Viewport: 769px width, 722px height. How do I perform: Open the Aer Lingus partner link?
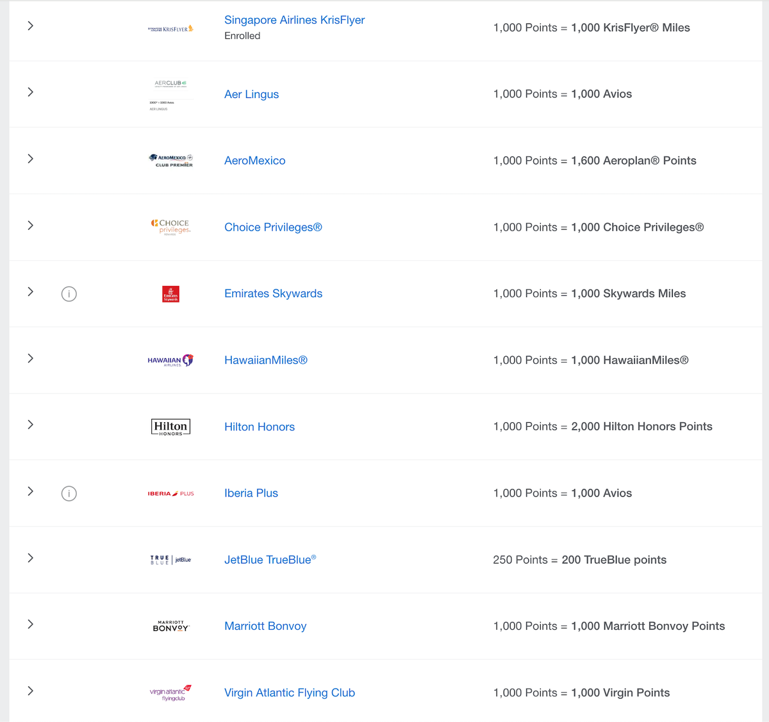click(x=251, y=94)
